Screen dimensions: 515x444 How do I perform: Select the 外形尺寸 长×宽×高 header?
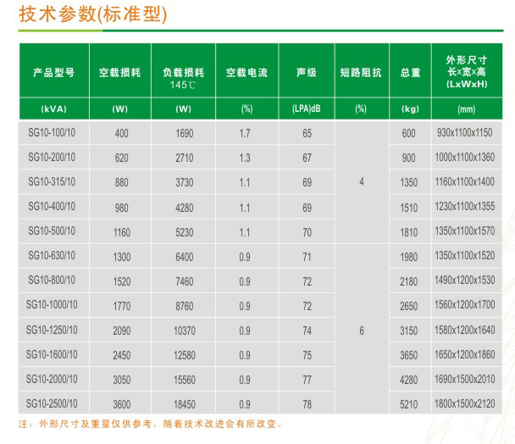[x=467, y=72]
